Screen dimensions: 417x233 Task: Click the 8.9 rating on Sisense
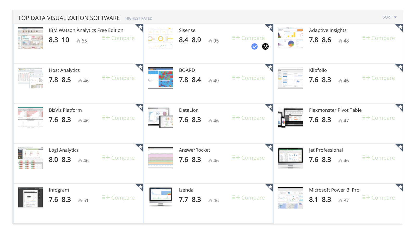pyautogui.click(x=196, y=40)
